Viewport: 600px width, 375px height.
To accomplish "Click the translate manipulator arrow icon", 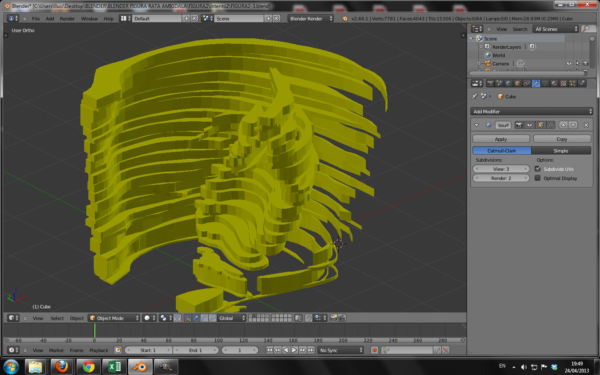I will 196,318.
